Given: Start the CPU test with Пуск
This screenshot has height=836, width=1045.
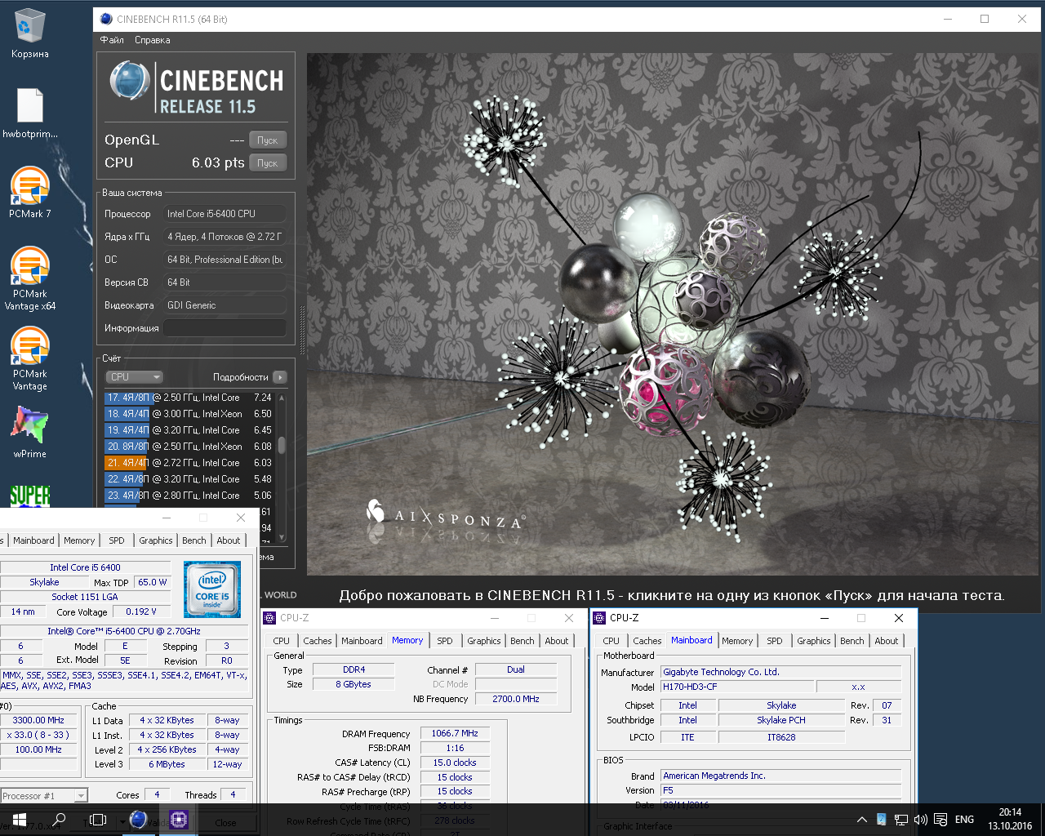Looking at the screenshot, I should [268, 163].
